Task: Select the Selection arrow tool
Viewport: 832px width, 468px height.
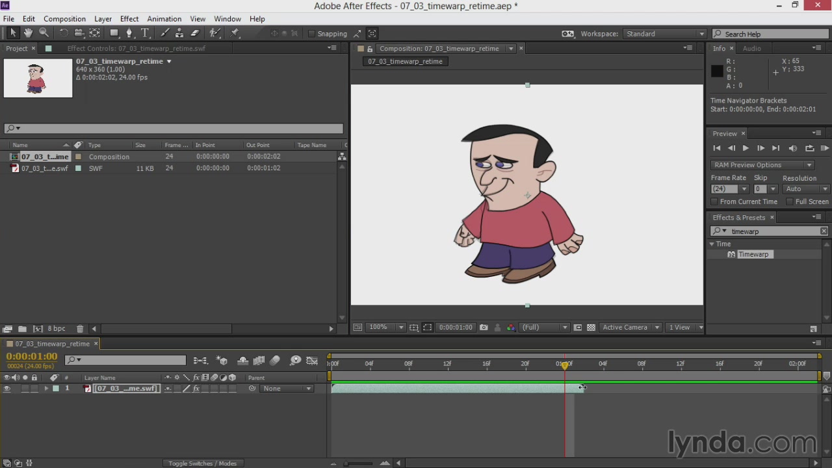Action: click(13, 33)
